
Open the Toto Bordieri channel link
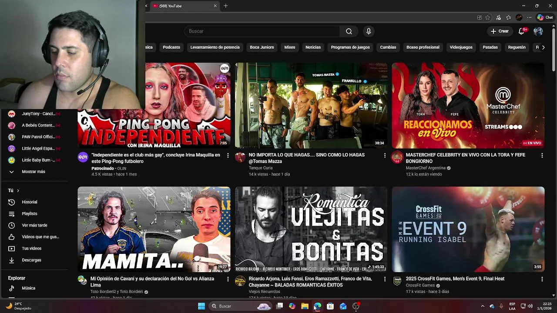pos(117,292)
